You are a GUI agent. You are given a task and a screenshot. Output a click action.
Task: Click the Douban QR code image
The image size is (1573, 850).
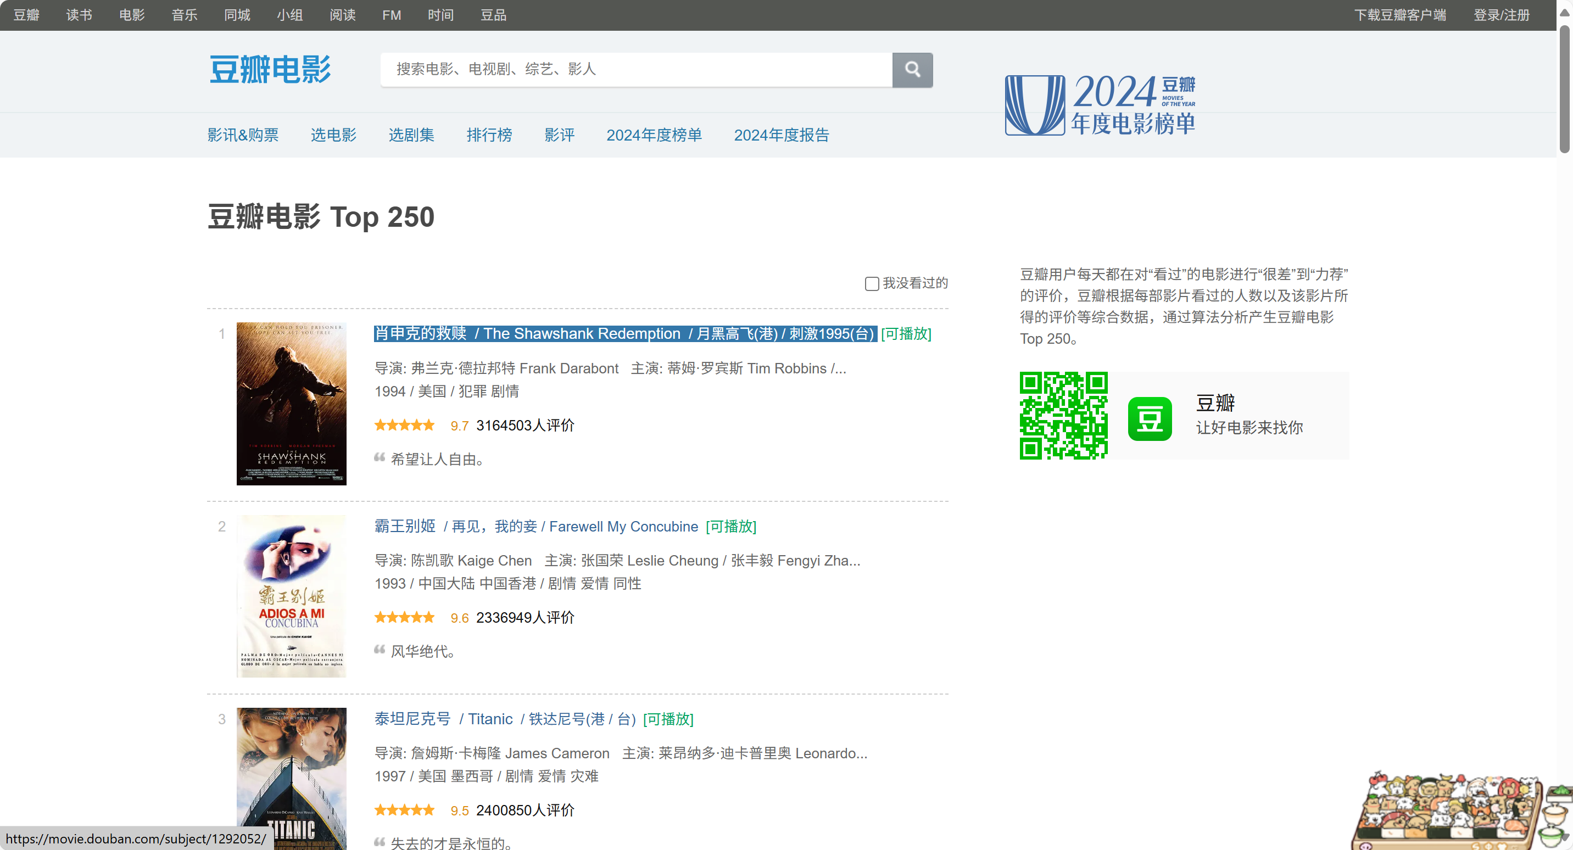pos(1063,416)
